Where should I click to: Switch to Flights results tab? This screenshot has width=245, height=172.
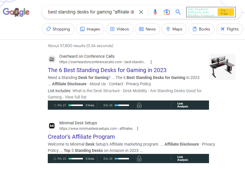tap(229, 29)
